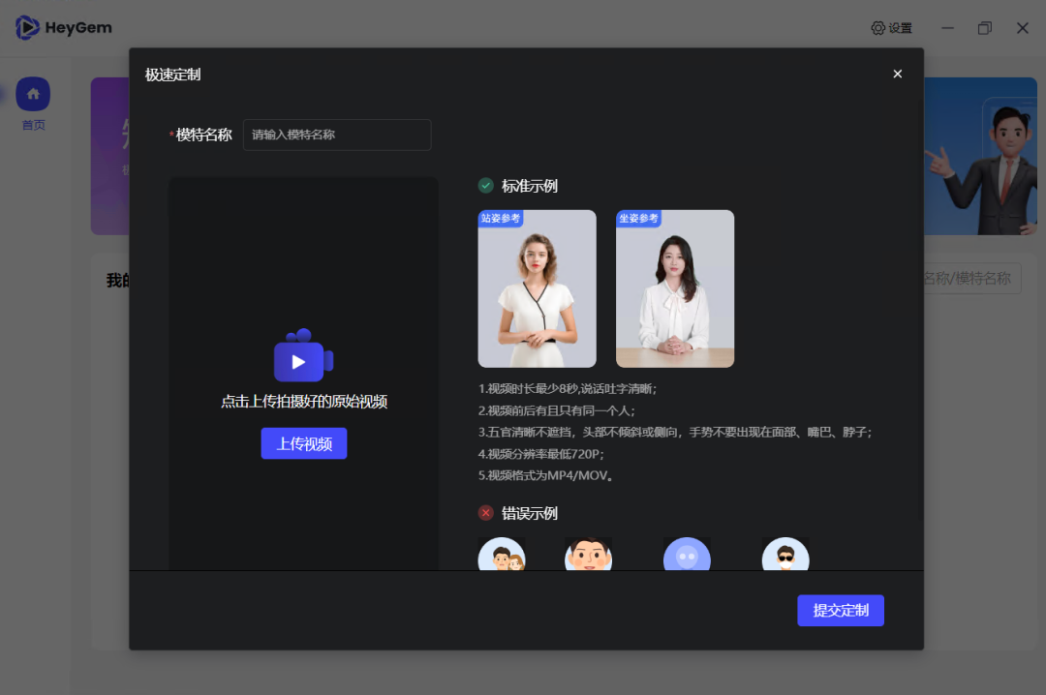Close the 极速定制 dialog
The width and height of the screenshot is (1046, 695).
coord(897,74)
